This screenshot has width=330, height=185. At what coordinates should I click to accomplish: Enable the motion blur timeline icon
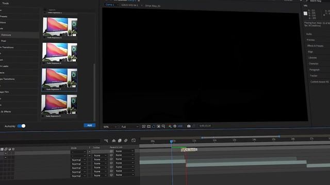coord(126,140)
